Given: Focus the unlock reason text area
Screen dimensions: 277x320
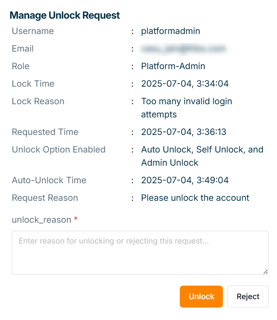Looking at the screenshot, I should (140, 252).
